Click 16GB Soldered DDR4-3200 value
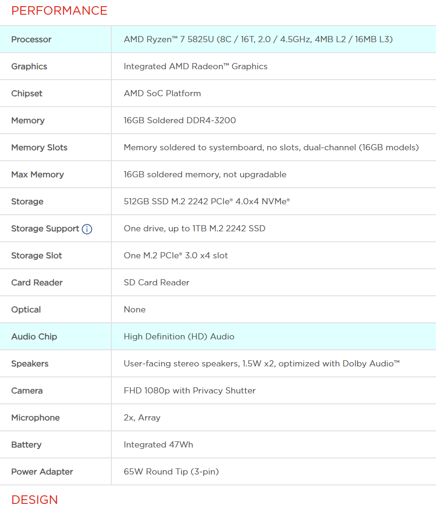The width and height of the screenshot is (436, 511). [180, 120]
